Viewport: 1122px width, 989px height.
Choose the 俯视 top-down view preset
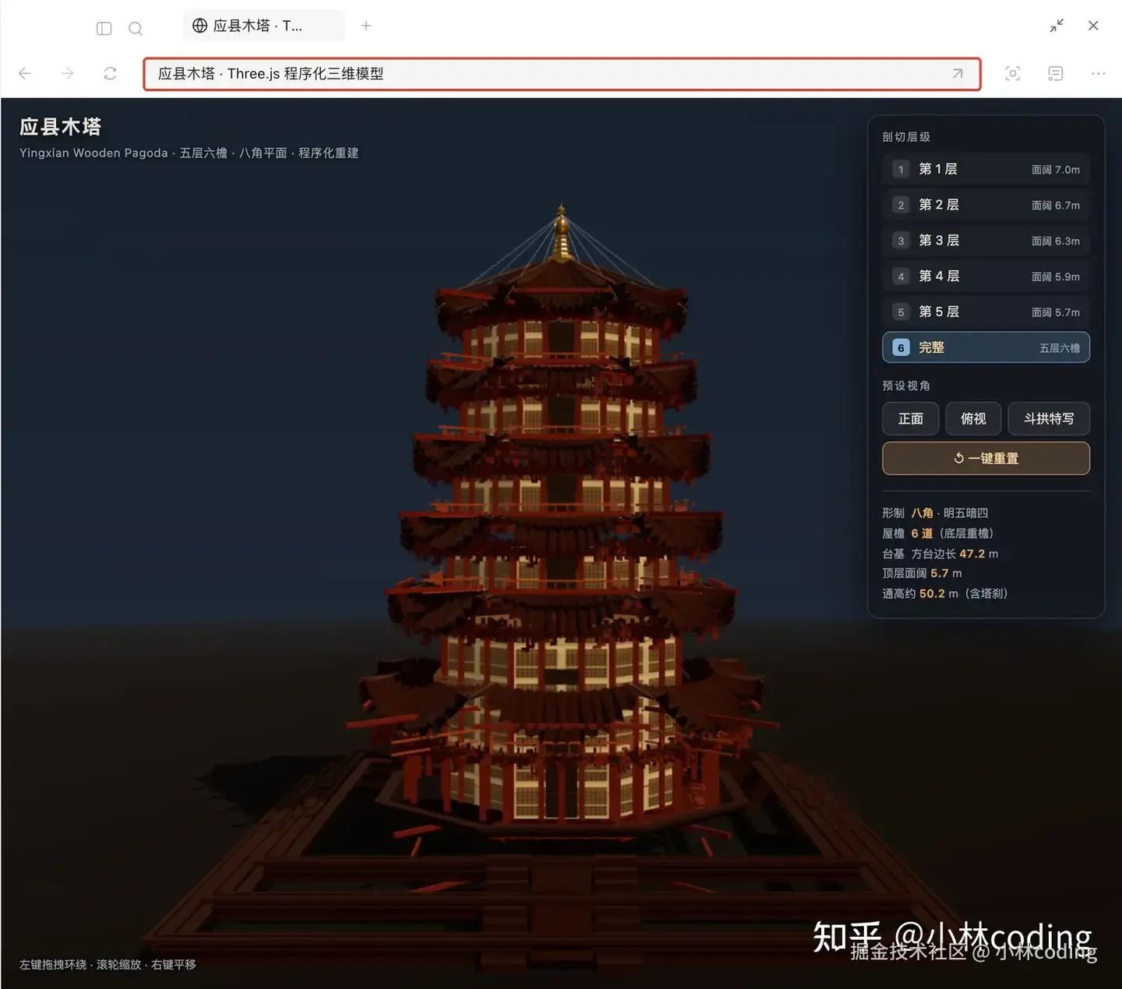click(x=973, y=419)
